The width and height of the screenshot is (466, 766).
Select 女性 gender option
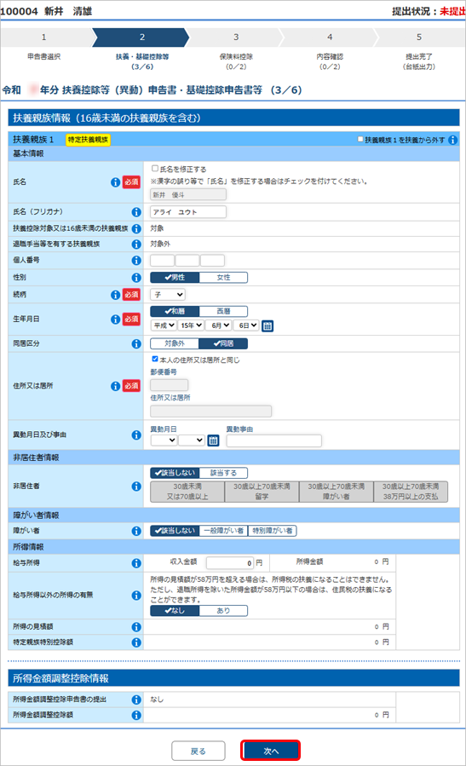(223, 278)
